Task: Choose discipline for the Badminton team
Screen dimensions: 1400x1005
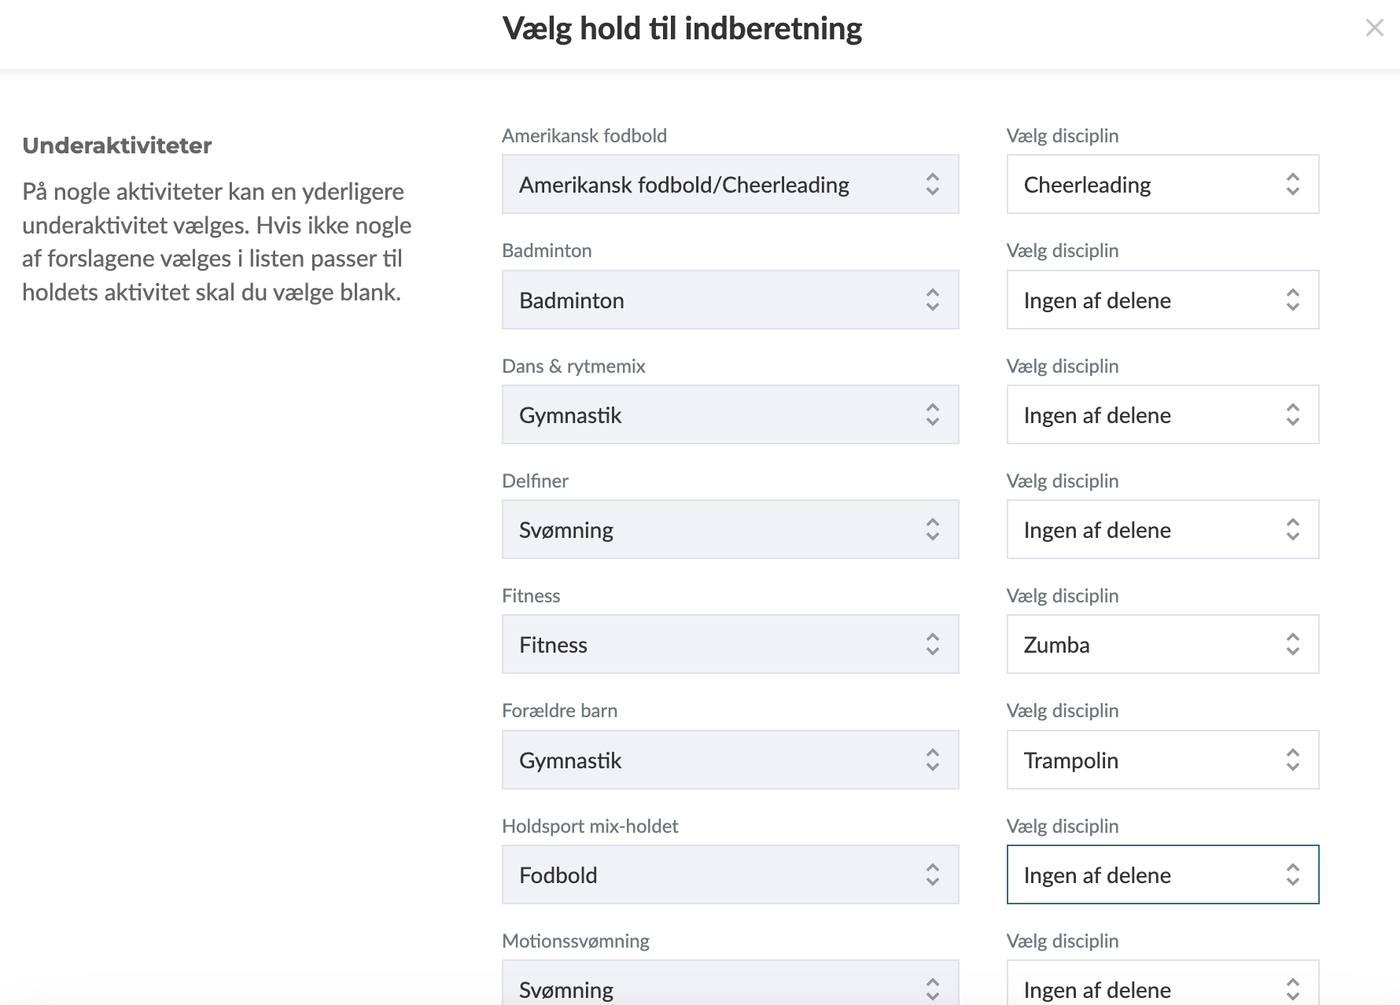Action: (1162, 300)
